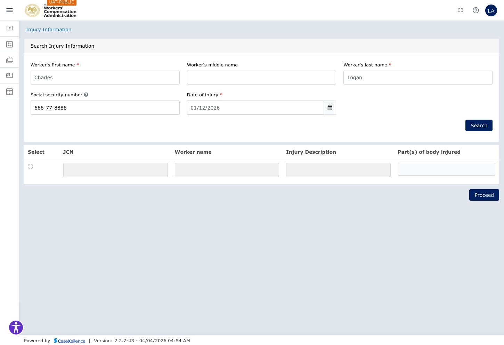Toggle fullscreen mode icon
Image resolution: width=504 pixels, height=345 pixels.
click(461, 10)
